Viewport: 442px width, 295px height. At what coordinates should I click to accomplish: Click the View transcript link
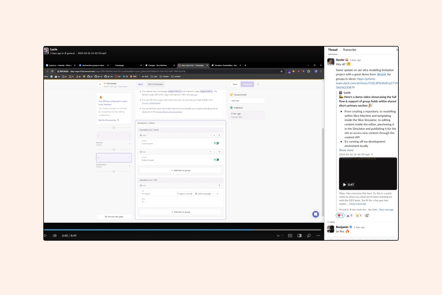(x=358, y=204)
